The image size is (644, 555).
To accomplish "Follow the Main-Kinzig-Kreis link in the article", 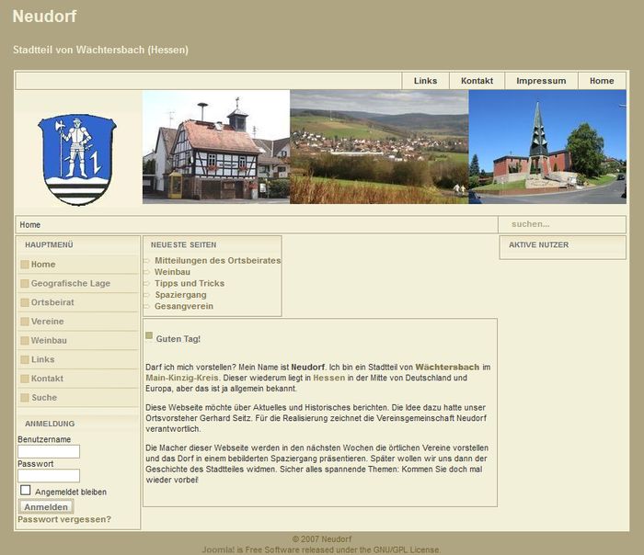I will [x=182, y=378].
